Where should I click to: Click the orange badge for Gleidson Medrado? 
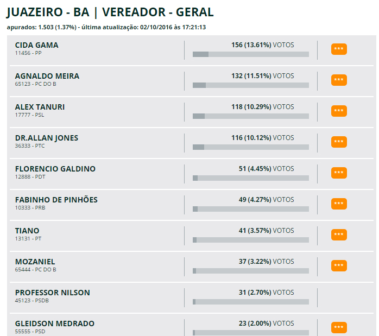[339, 328]
